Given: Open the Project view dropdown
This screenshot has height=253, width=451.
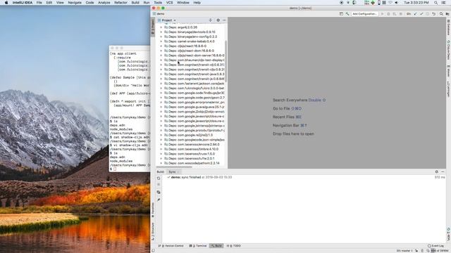Looking at the screenshot, I should pyautogui.click(x=166, y=20).
